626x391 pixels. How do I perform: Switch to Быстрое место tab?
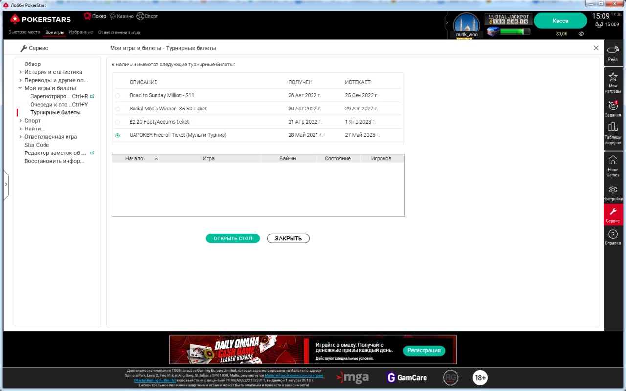click(x=24, y=32)
